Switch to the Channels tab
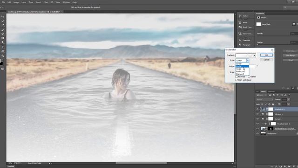 coord(271,91)
